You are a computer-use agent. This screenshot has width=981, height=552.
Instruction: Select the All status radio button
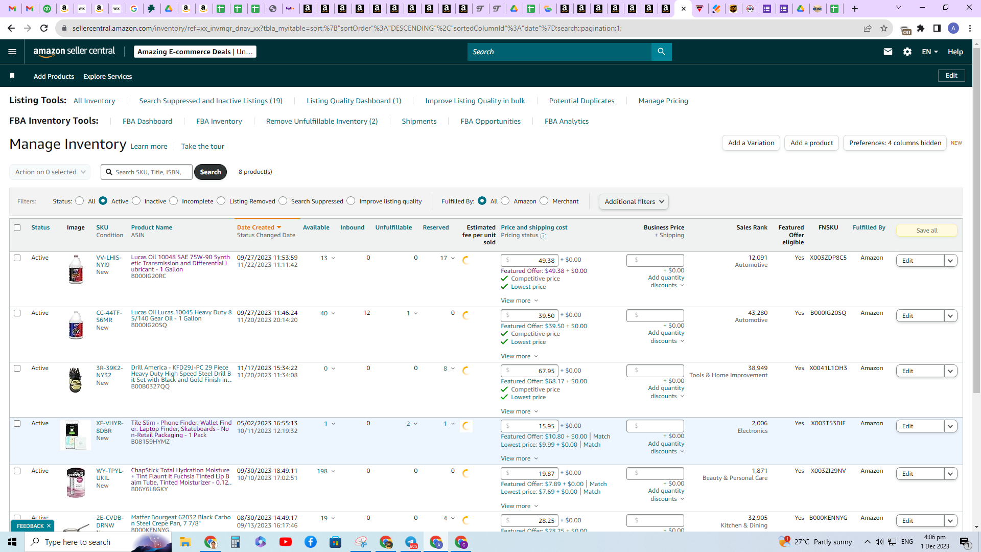click(x=80, y=201)
